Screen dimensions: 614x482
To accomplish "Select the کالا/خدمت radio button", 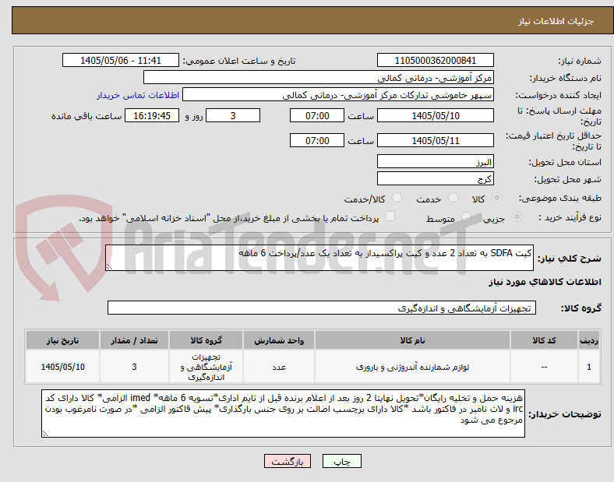I will pos(397,198).
